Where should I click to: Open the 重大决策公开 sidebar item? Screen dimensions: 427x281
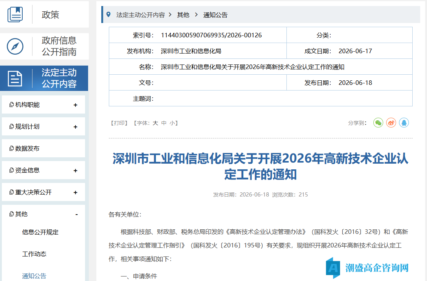(x=43, y=192)
